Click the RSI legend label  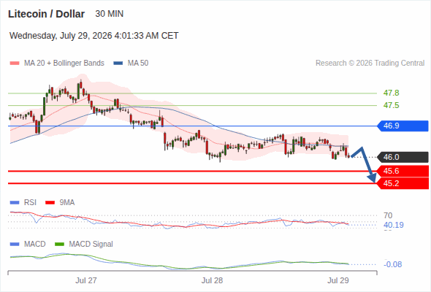30,203
